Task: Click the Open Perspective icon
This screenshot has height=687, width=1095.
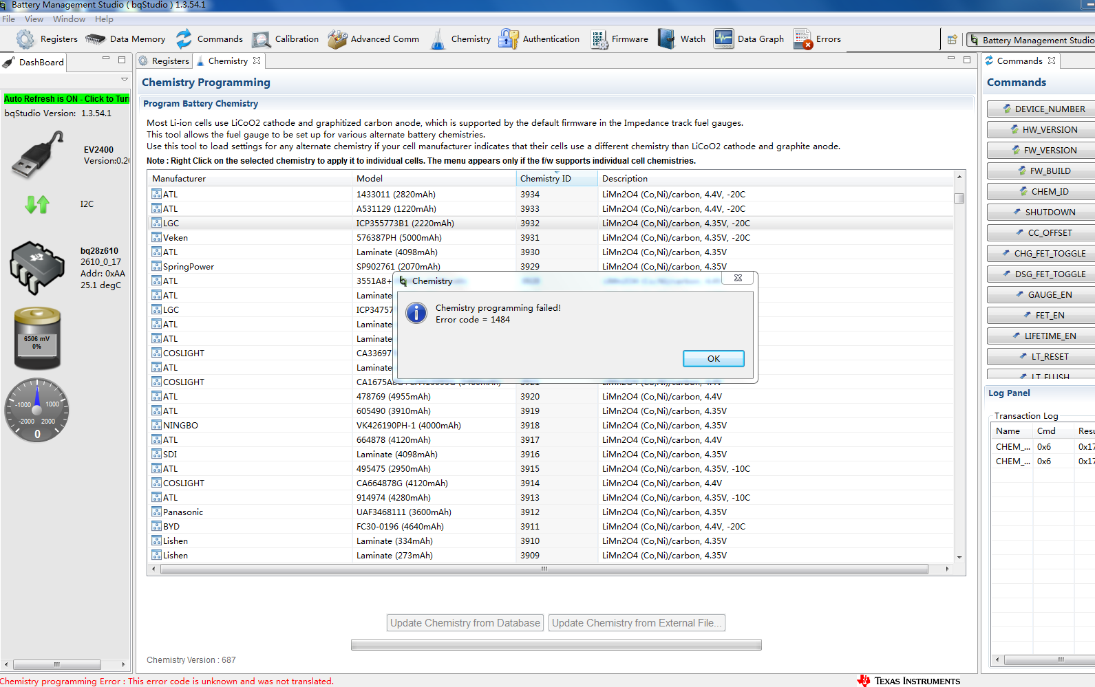Action: [953, 40]
